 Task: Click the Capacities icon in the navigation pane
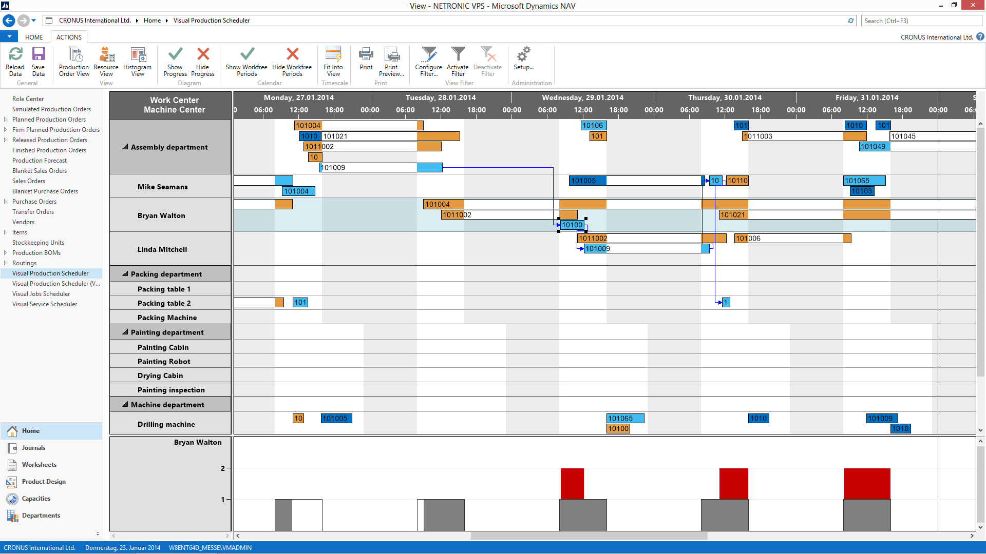[x=11, y=499]
